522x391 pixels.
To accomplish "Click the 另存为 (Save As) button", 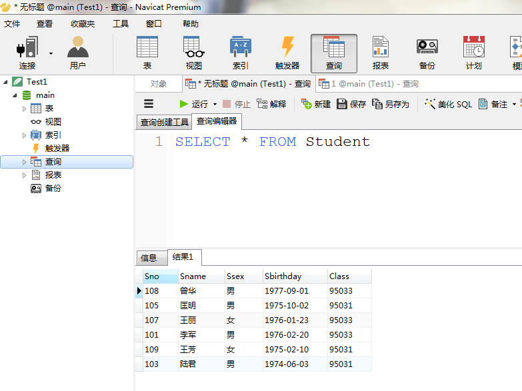I will coord(391,104).
